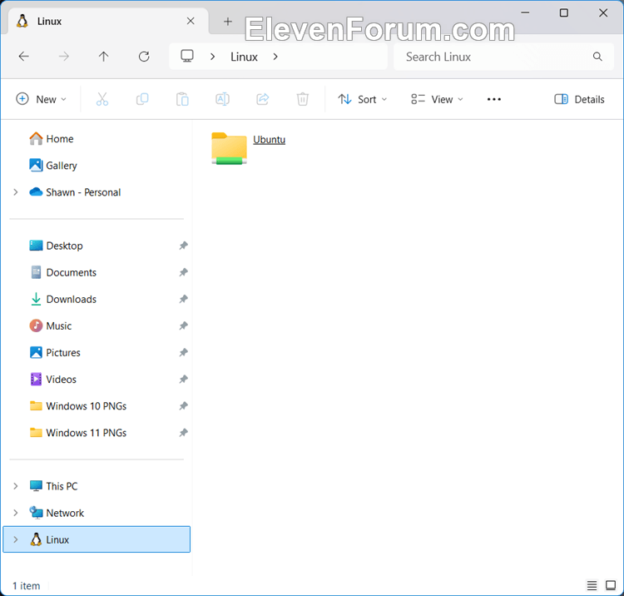624x596 pixels.
Task: Switch to details list view in status bar
Action: tap(592, 585)
